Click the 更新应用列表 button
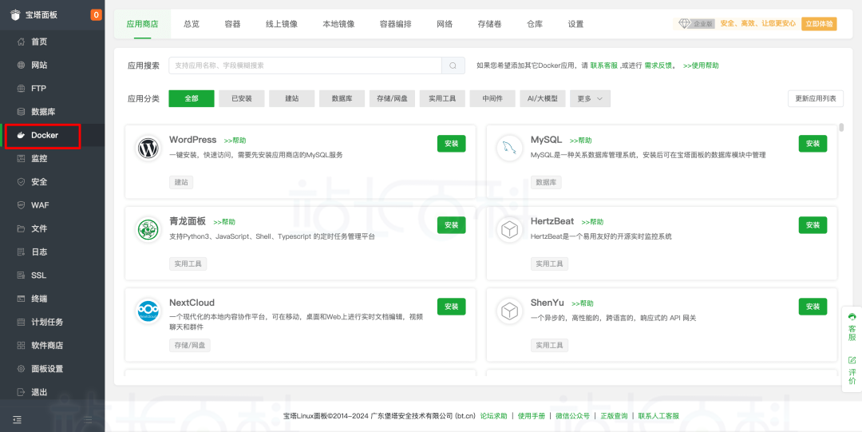 (x=815, y=98)
